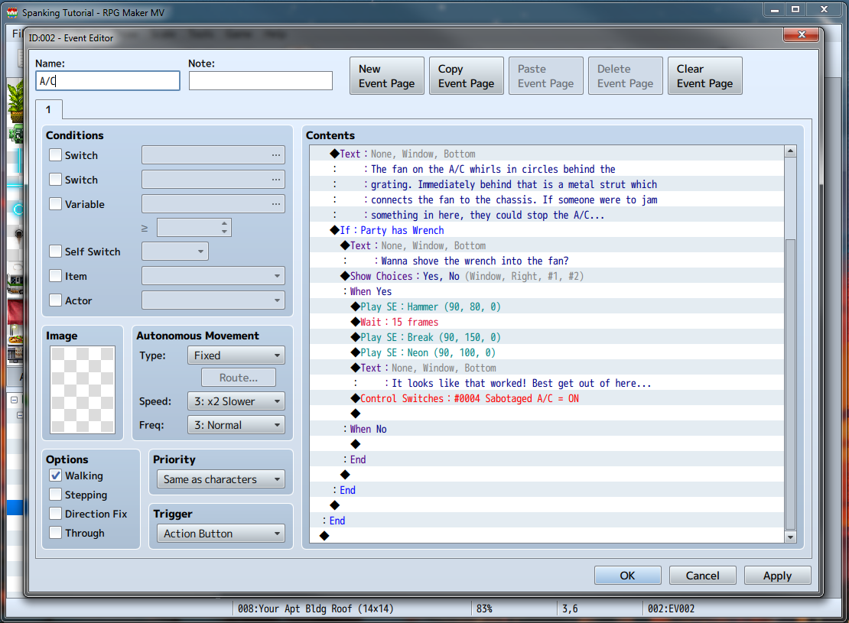Open the Self Switch dropdown
849x623 pixels.
175,251
